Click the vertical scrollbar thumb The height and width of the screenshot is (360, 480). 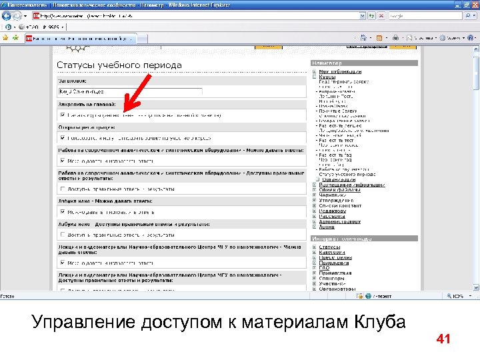pos(476,73)
